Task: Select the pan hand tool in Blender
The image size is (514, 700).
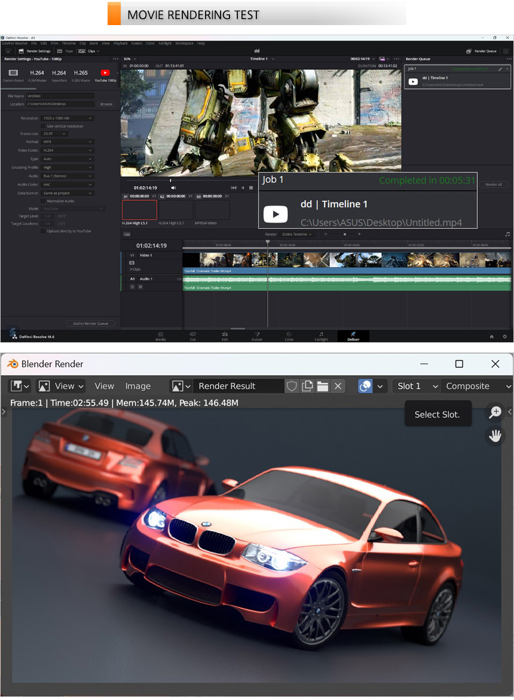Action: 495,436
